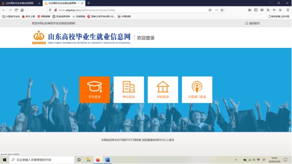Open the Firefox library icon

pyautogui.click(x=250, y=10)
